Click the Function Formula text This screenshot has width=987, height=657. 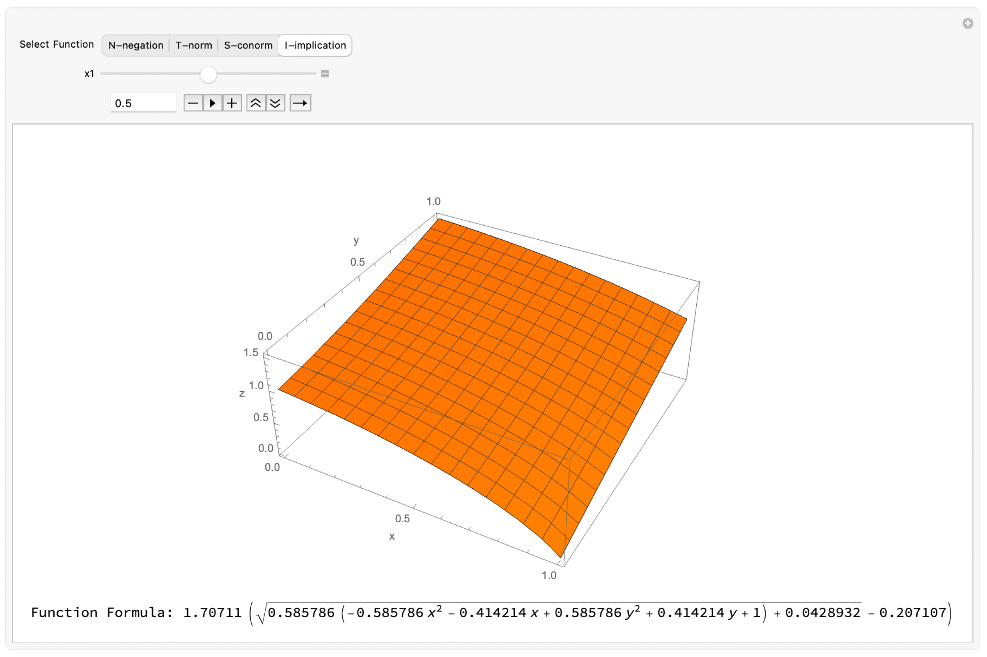click(102, 612)
